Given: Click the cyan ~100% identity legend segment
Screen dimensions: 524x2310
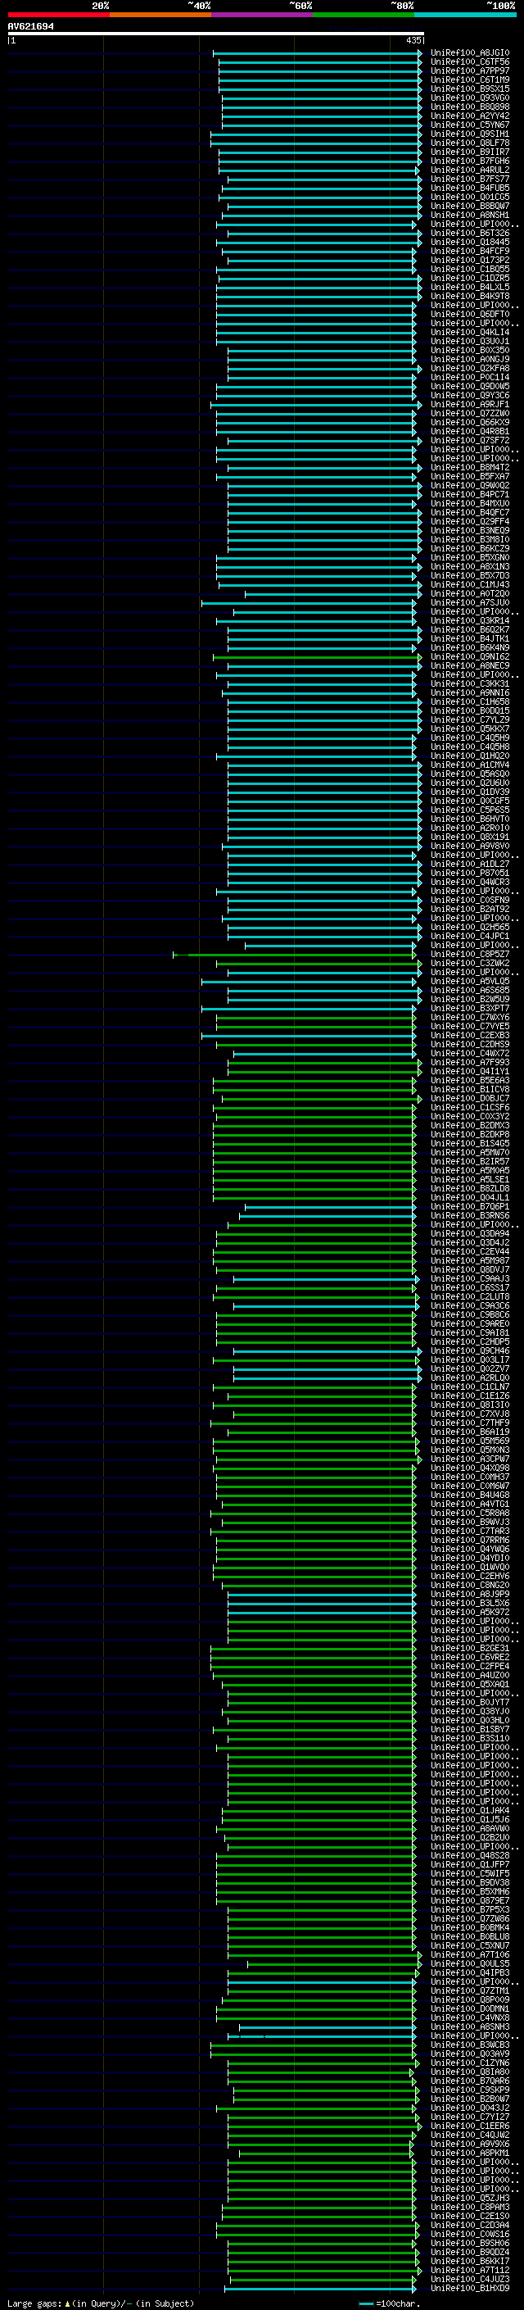Looking at the screenshot, I should [465, 15].
